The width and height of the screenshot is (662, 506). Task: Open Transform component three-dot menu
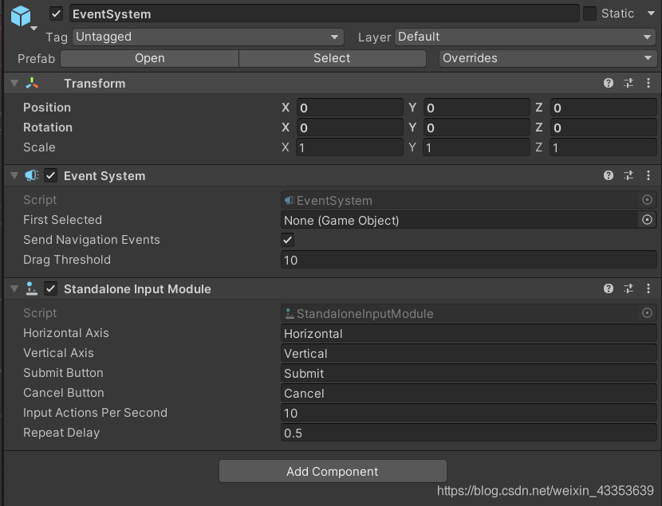[x=648, y=83]
